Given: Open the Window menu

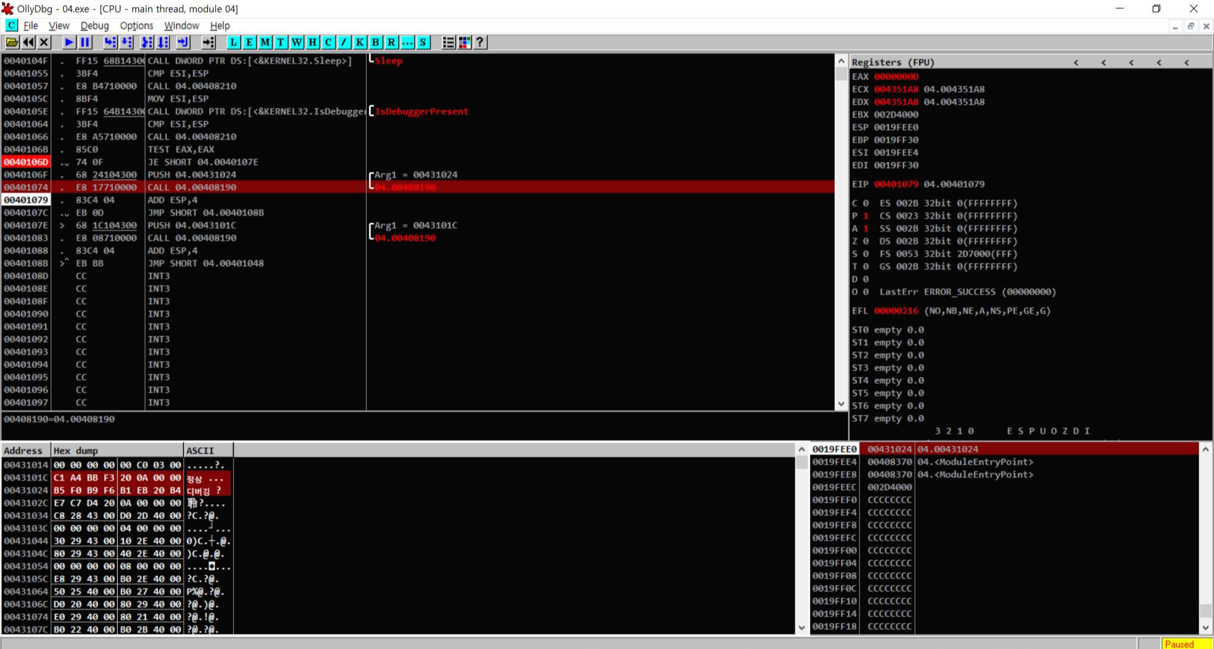Looking at the screenshot, I should tap(181, 26).
